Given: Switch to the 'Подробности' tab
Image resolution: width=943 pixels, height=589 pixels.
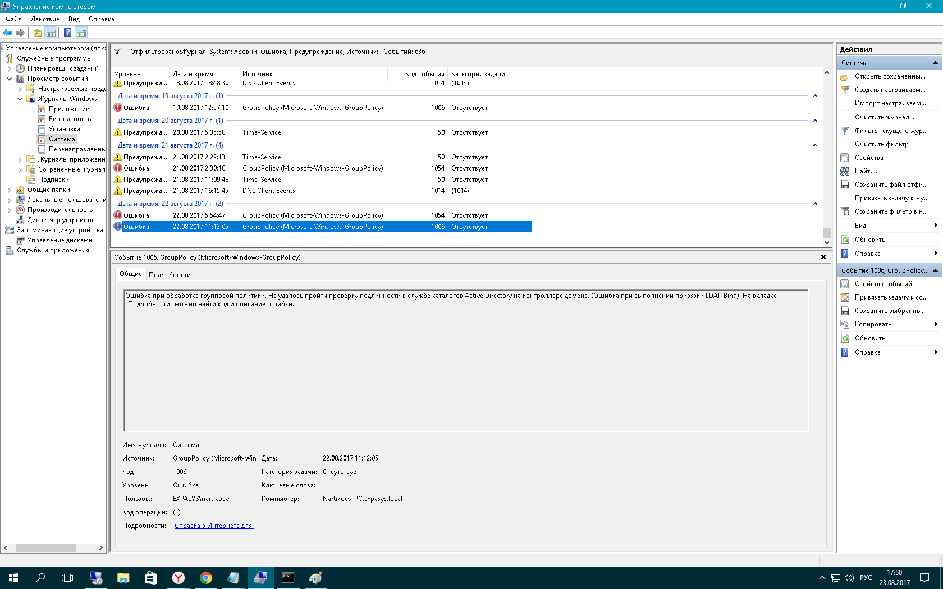Looking at the screenshot, I should click(x=170, y=275).
